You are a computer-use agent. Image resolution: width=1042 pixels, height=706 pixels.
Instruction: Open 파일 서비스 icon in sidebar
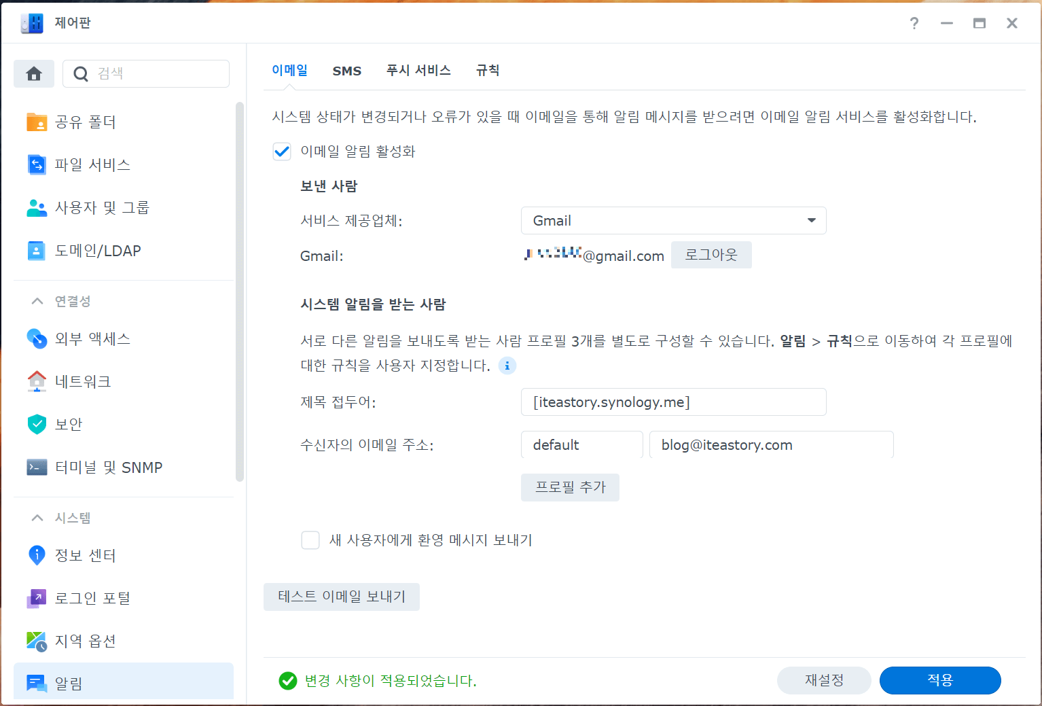[x=37, y=165]
